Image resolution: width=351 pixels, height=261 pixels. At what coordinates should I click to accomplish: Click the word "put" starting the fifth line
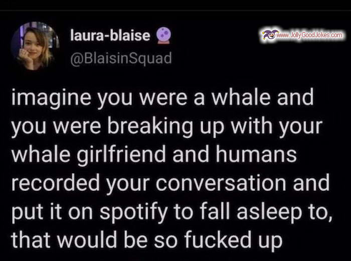pyautogui.click(x=27, y=212)
